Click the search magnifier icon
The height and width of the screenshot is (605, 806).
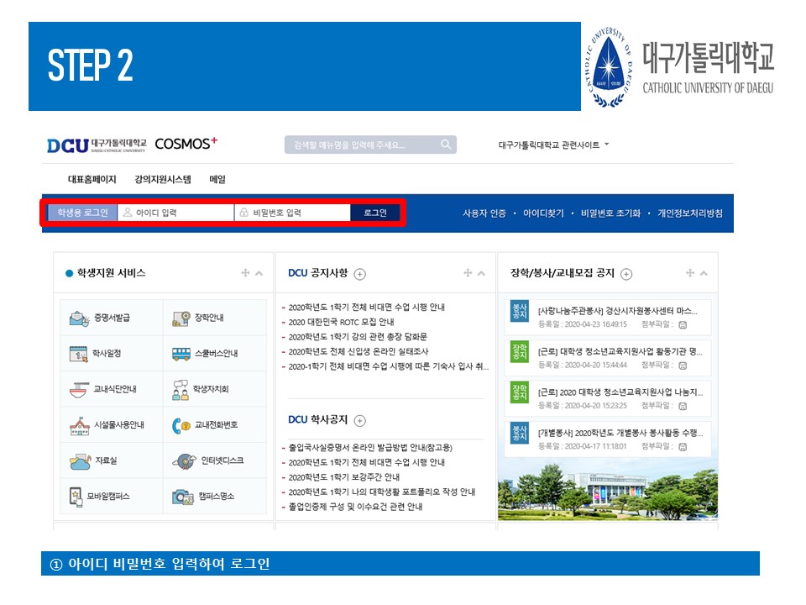coord(446,145)
